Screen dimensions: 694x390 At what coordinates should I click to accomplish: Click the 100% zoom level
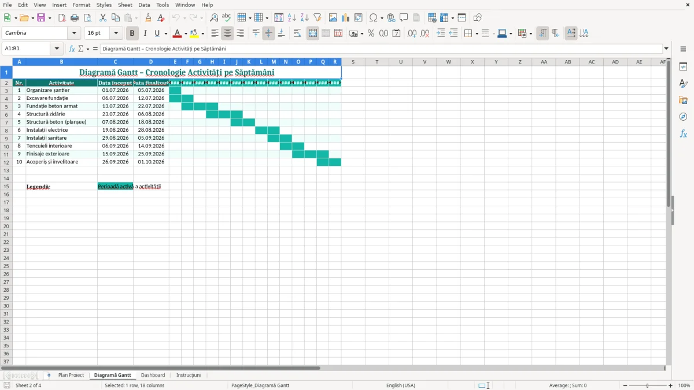point(684,385)
